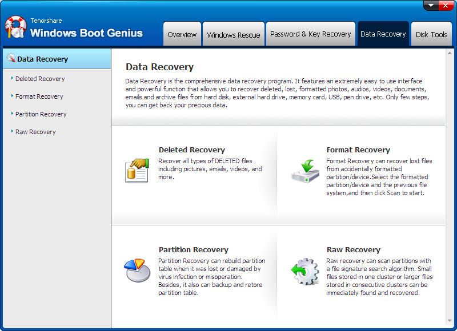This screenshot has height=331, width=457.
Task: Click the Tenorshare brand text
Action: (46, 21)
